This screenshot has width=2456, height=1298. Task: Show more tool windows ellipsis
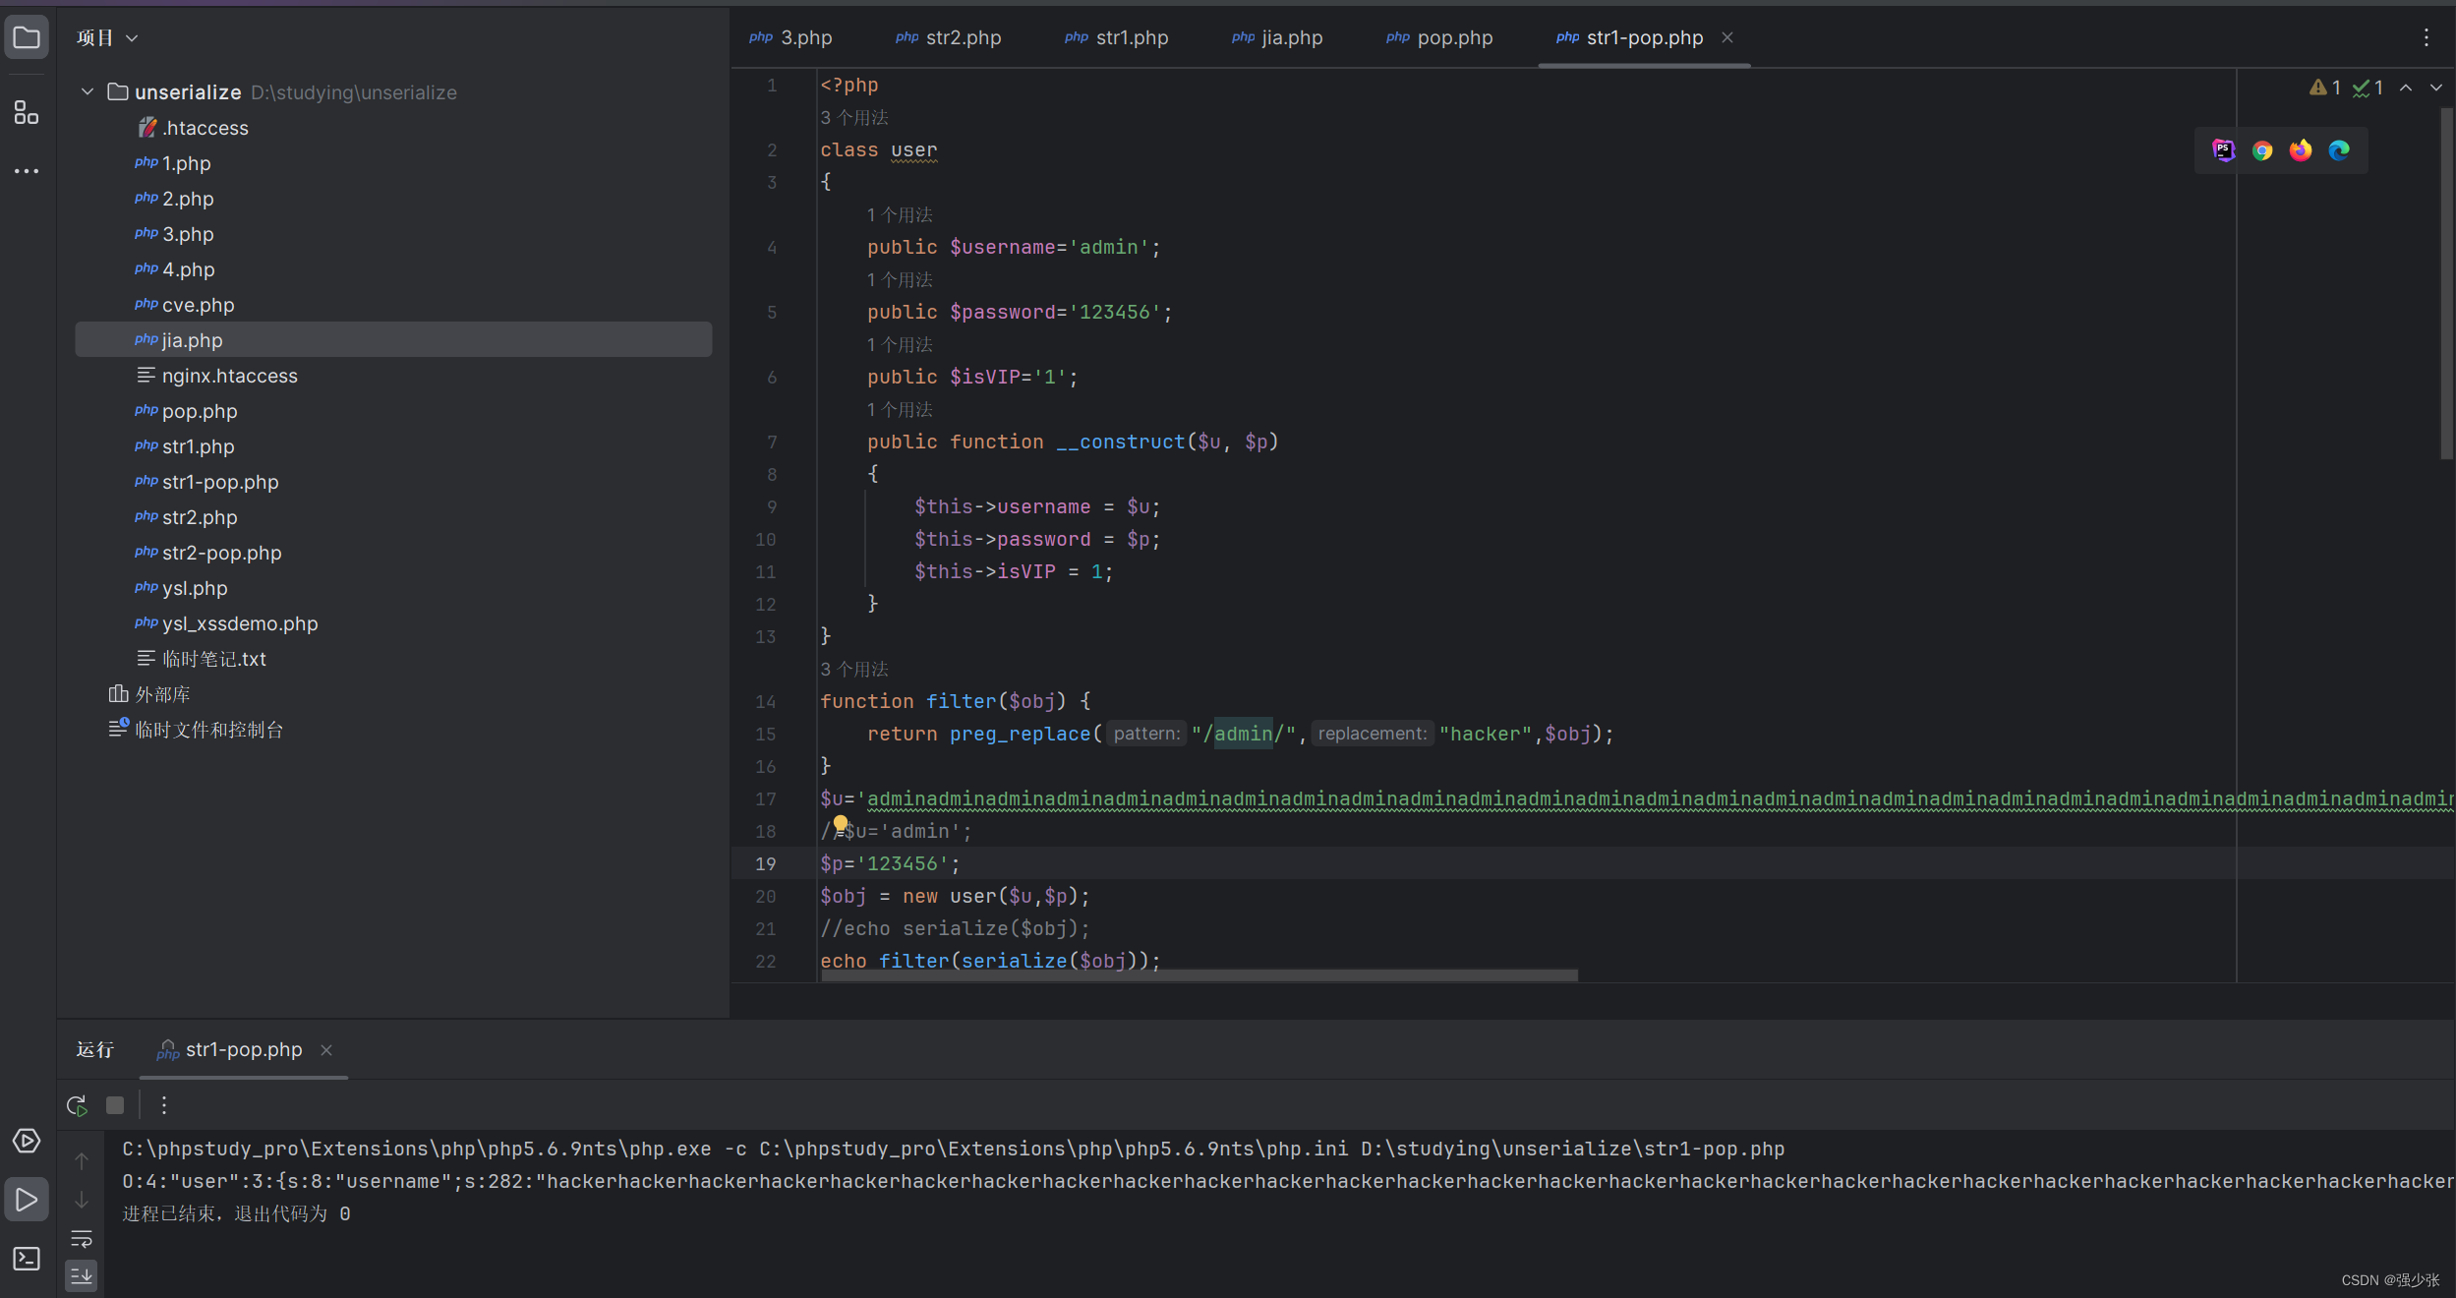click(x=27, y=171)
